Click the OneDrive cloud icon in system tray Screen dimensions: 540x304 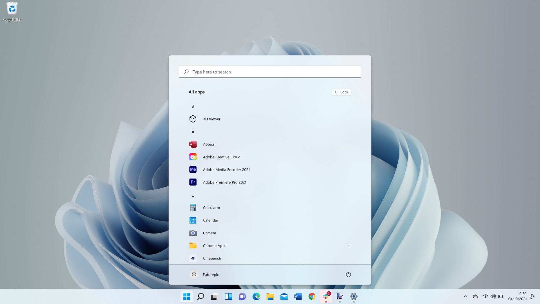476,296
